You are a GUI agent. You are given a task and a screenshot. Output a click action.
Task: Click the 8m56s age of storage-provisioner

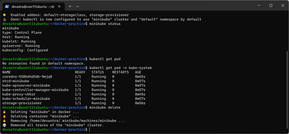pos(140,103)
